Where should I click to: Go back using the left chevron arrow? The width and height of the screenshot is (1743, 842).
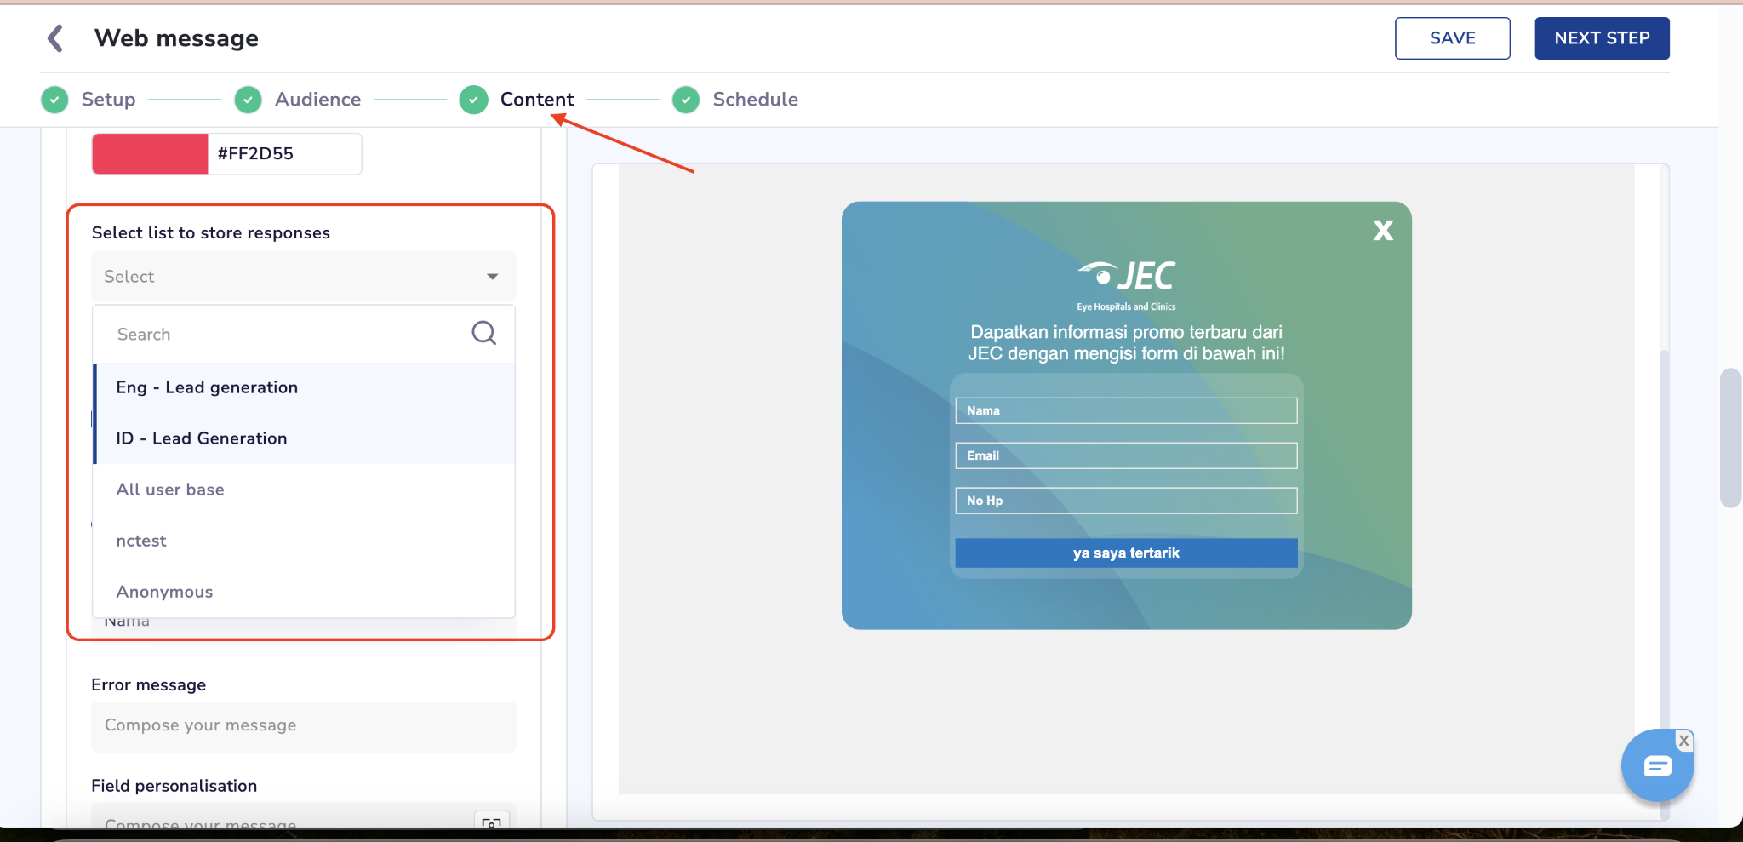[x=55, y=38]
